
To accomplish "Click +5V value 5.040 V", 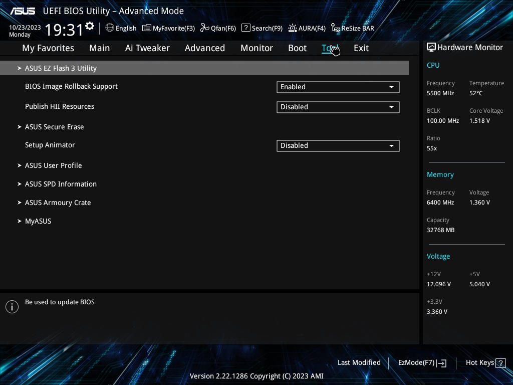I will [479, 284].
